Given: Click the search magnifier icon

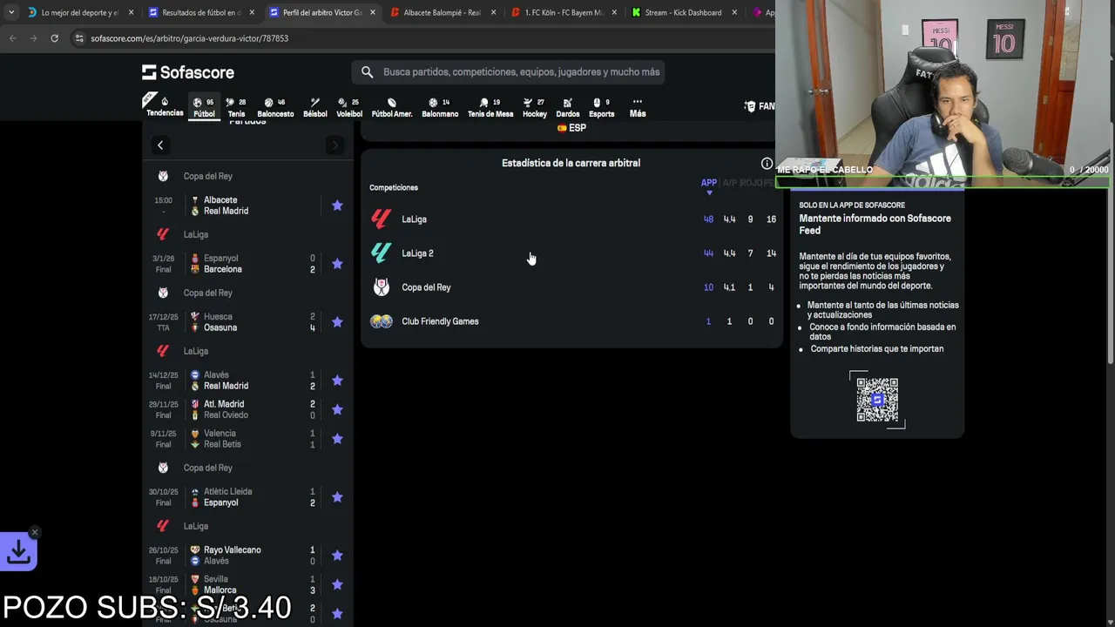Looking at the screenshot, I should 367,72.
